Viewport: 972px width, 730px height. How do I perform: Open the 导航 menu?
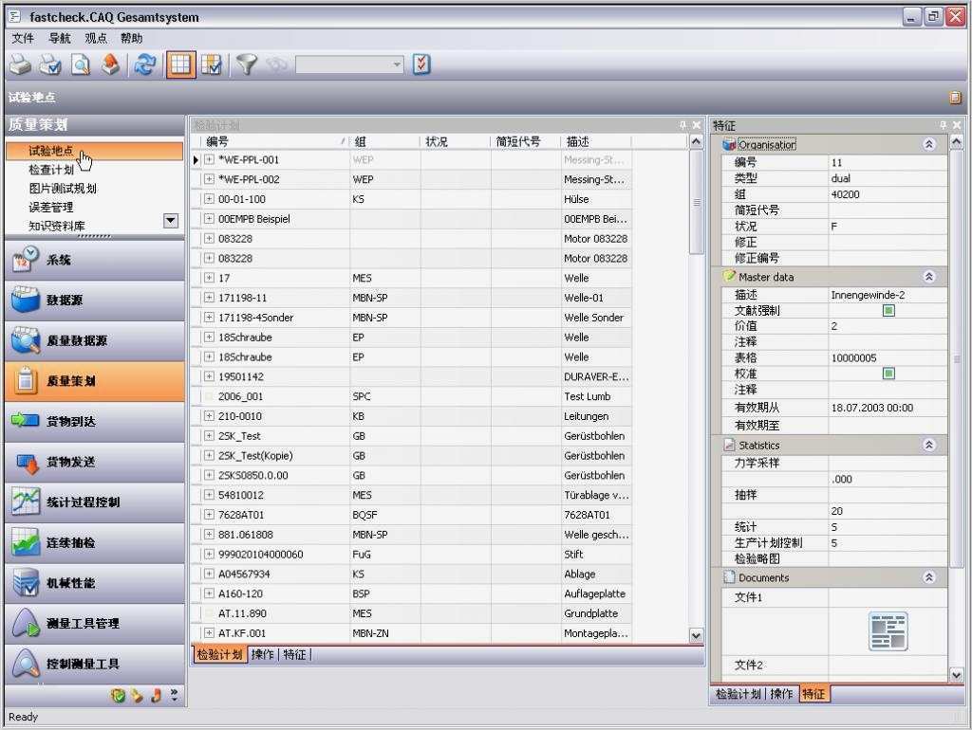click(59, 38)
